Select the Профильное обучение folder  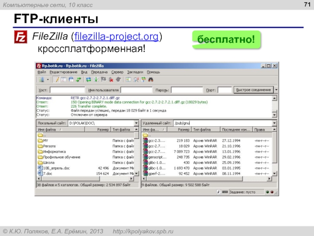click(59, 157)
